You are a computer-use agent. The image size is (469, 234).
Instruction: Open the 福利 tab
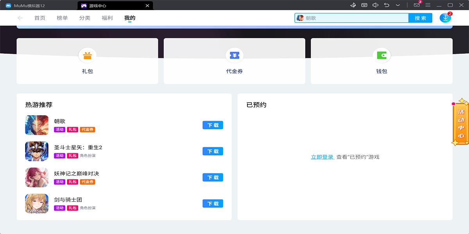pyautogui.click(x=107, y=18)
